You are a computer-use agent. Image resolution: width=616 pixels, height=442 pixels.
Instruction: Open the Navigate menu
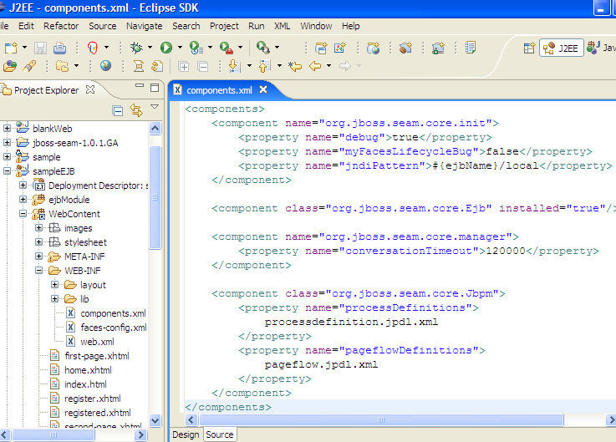pyautogui.click(x=144, y=26)
